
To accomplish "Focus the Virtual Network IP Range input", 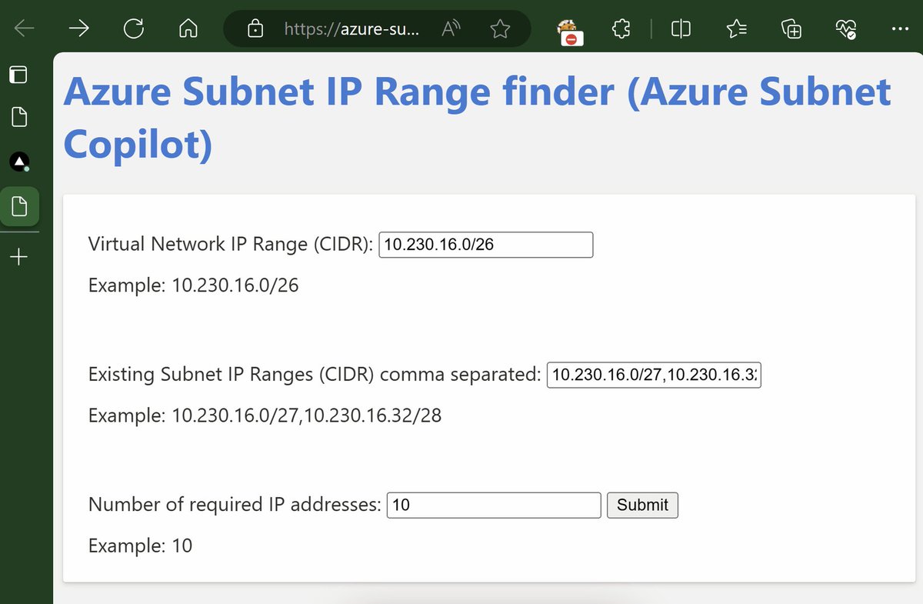I will (x=486, y=245).
